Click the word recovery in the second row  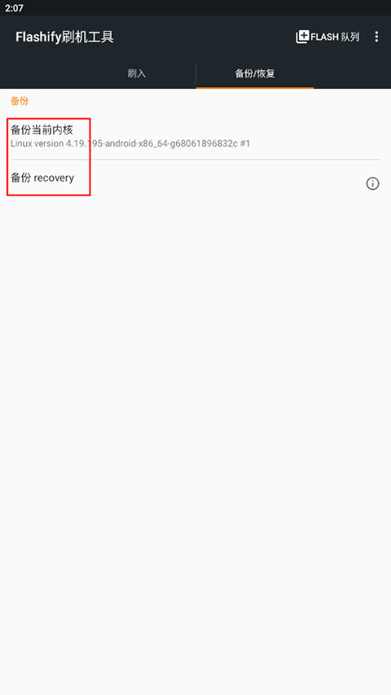tap(54, 178)
